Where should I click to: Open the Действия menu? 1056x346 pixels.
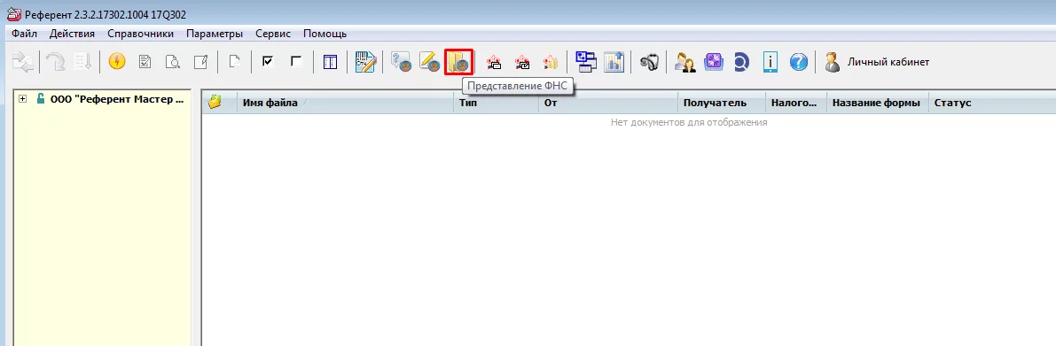click(72, 34)
